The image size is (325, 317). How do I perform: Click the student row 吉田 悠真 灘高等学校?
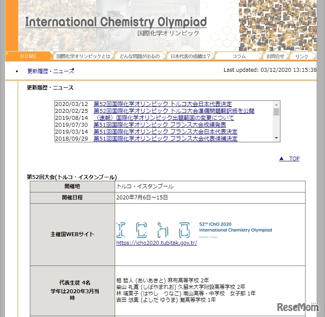tap(166, 300)
